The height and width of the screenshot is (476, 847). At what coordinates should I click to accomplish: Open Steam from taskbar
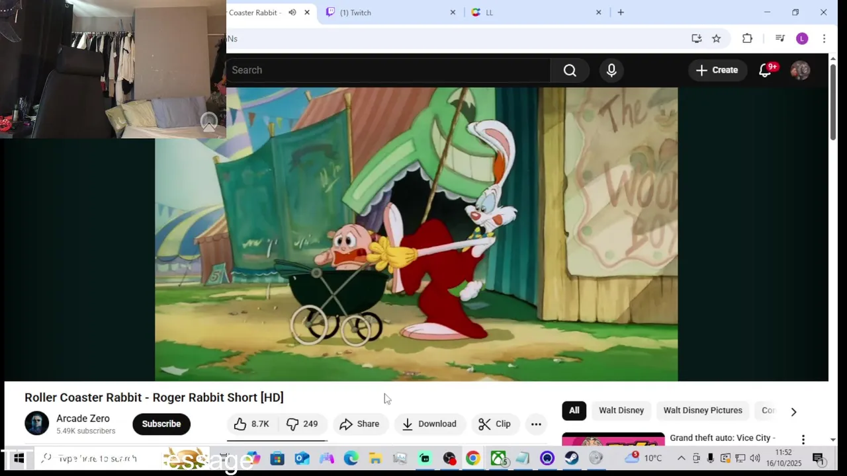[x=572, y=458]
